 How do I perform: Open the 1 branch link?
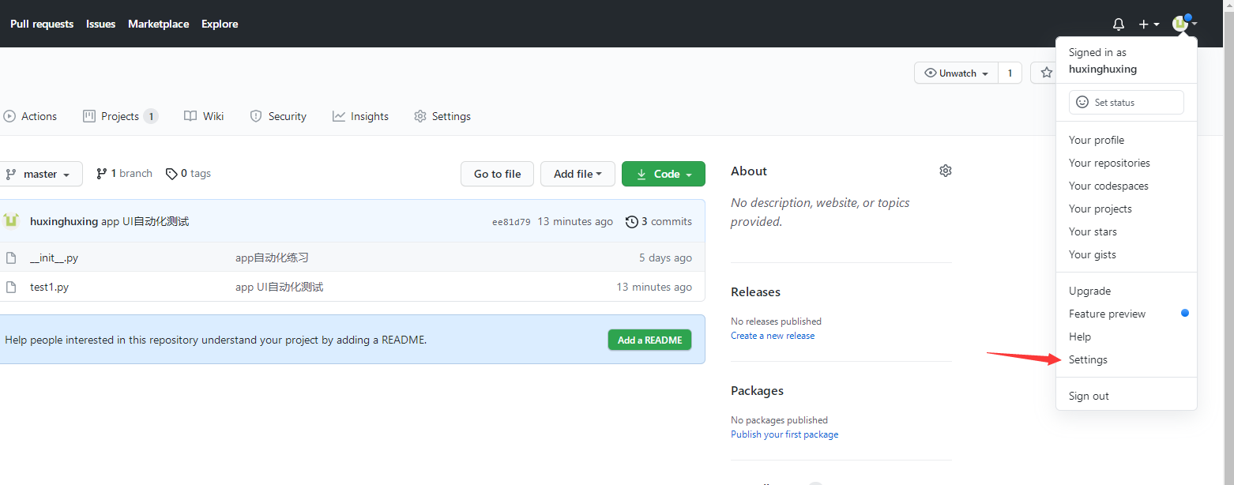pyautogui.click(x=124, y=174)
